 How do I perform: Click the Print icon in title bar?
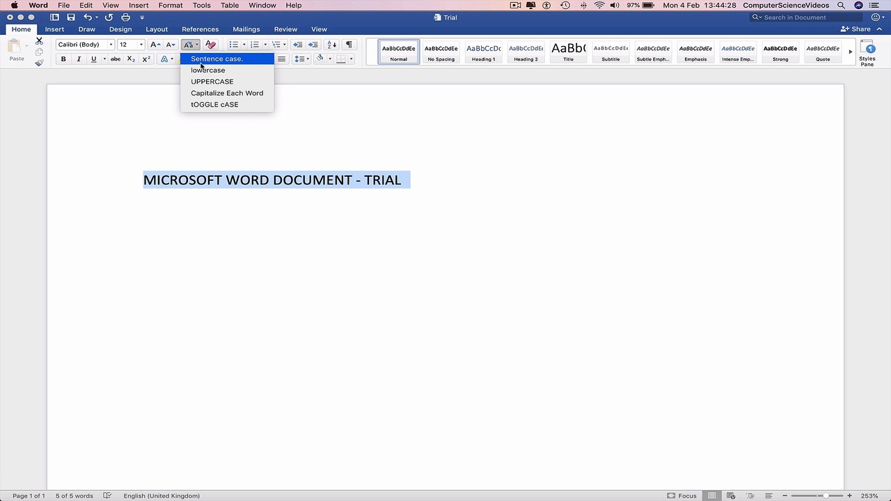pos(125,17)
